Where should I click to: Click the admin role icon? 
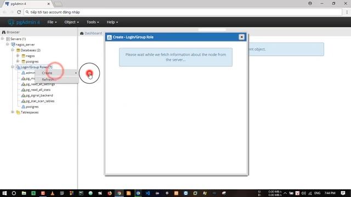[x=23, y=73]
